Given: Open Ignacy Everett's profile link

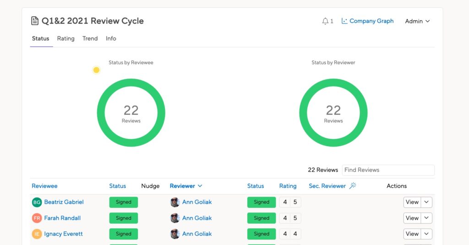Looking at the screenshot, I should 63,234.
